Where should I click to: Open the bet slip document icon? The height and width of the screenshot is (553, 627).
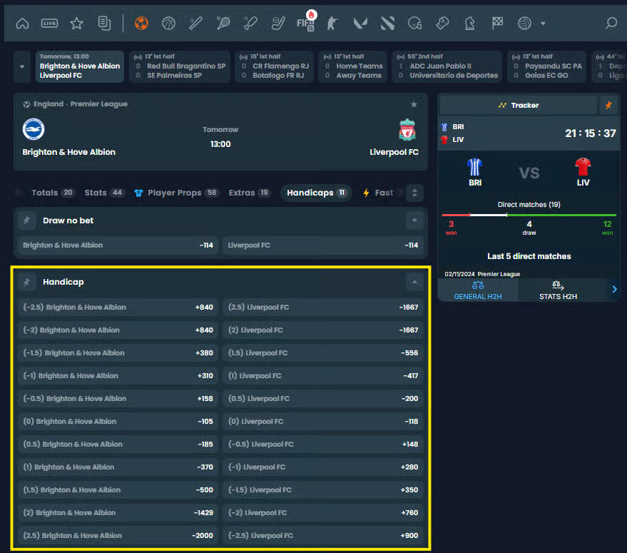point(104,23)
